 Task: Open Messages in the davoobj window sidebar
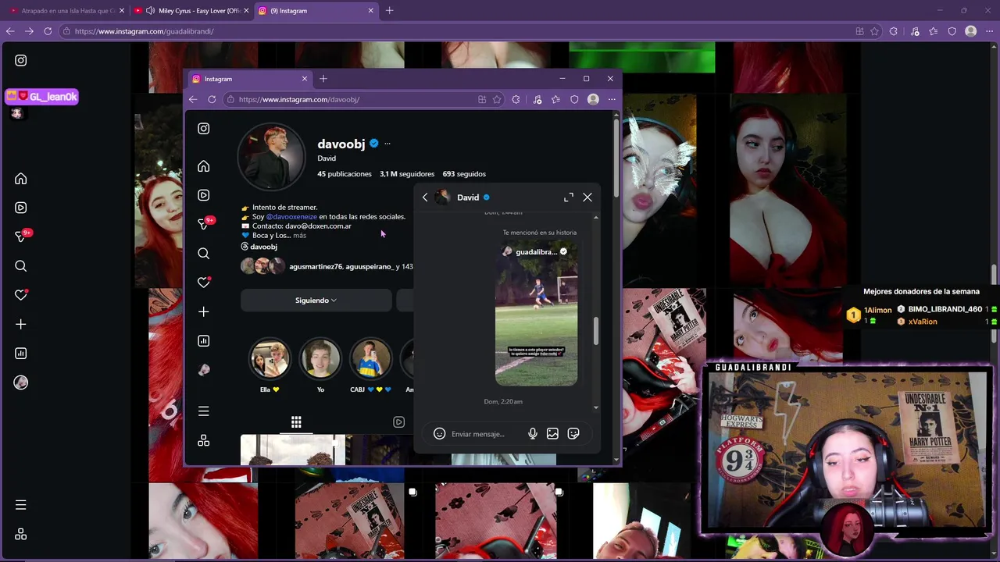pyautogui.click(x=203, y=224)
